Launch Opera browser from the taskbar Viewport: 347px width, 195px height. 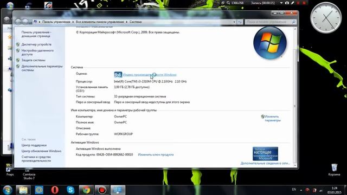point(55,190)
